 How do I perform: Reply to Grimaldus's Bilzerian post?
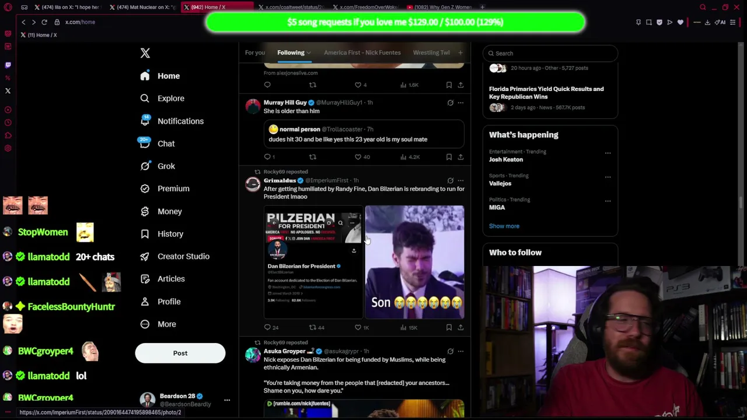pyautogui.click(x=271, y=328)
